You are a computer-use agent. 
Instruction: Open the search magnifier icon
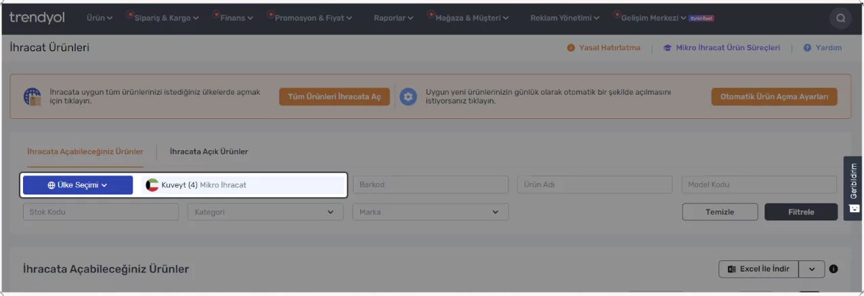[x=840, y=18]
